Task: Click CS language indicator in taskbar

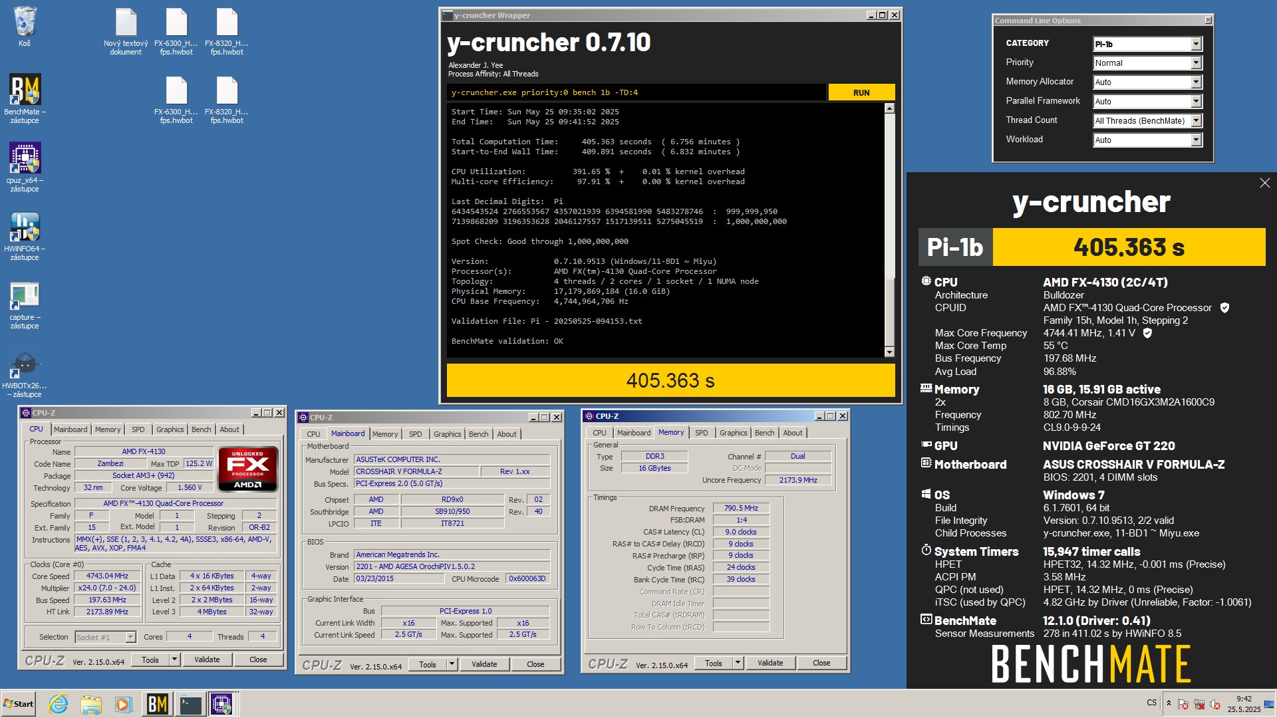Action: [1151, 703]
